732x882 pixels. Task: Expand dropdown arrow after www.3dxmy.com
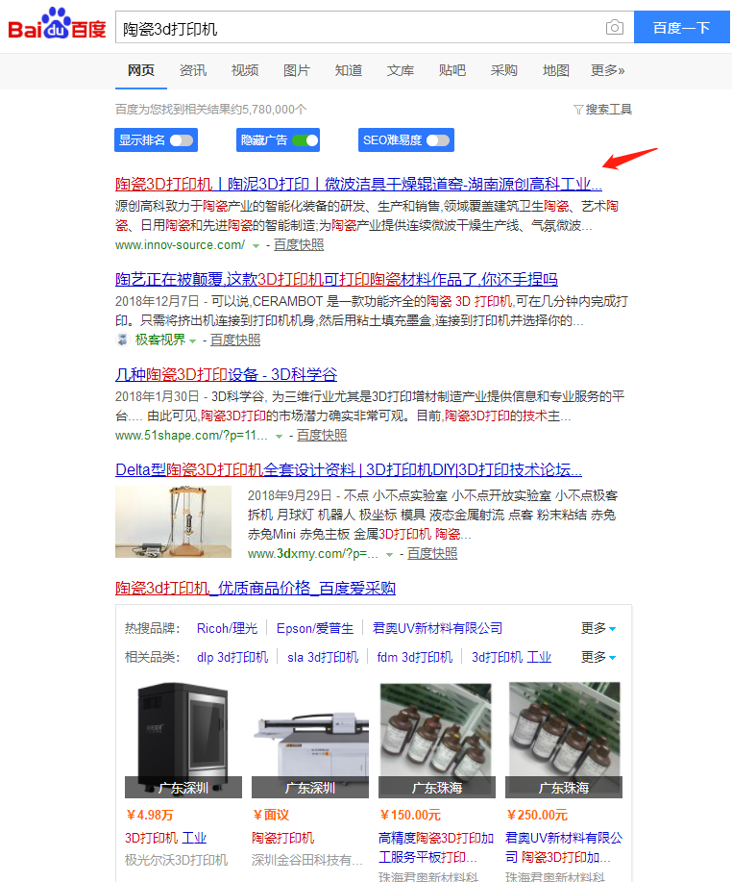(x=389, y=555)
